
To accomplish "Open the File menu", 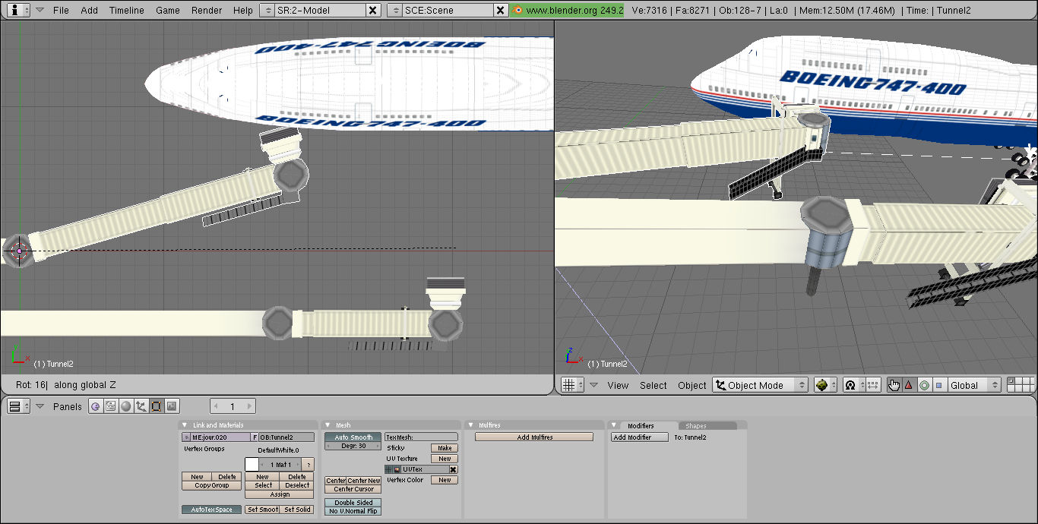I will (x=61, y=11).
